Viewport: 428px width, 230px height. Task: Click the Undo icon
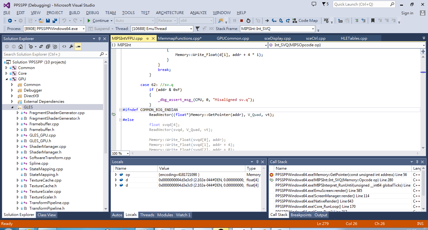(64, 21)
